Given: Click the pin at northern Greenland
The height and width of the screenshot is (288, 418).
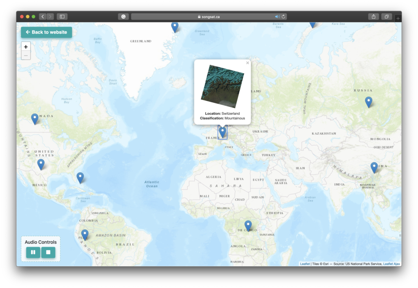Looking at the screenshot, I should pos(175,27).
